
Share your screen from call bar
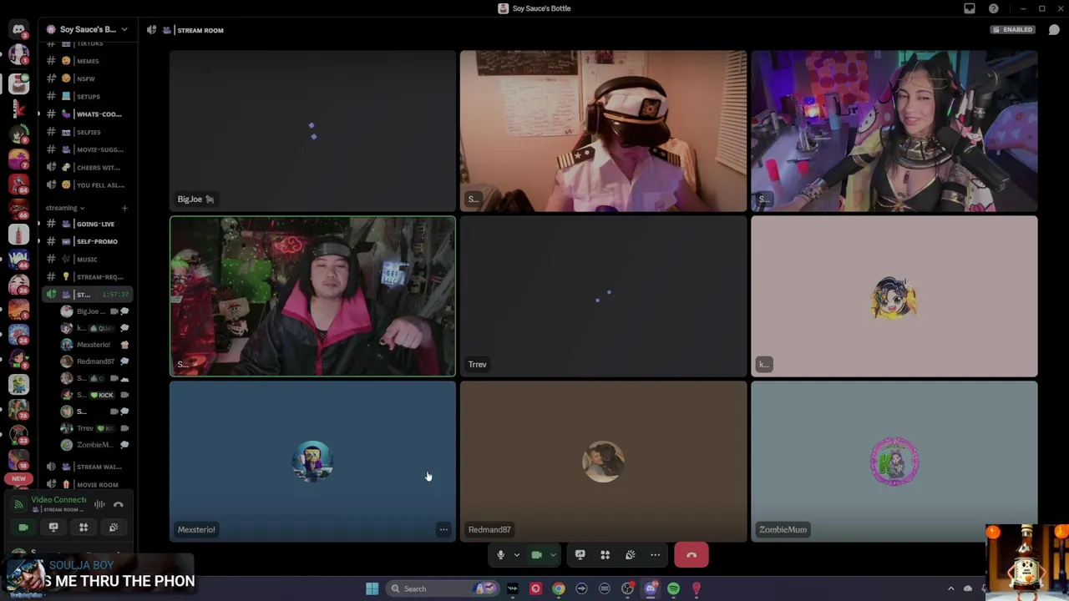(x=580, y=555)
